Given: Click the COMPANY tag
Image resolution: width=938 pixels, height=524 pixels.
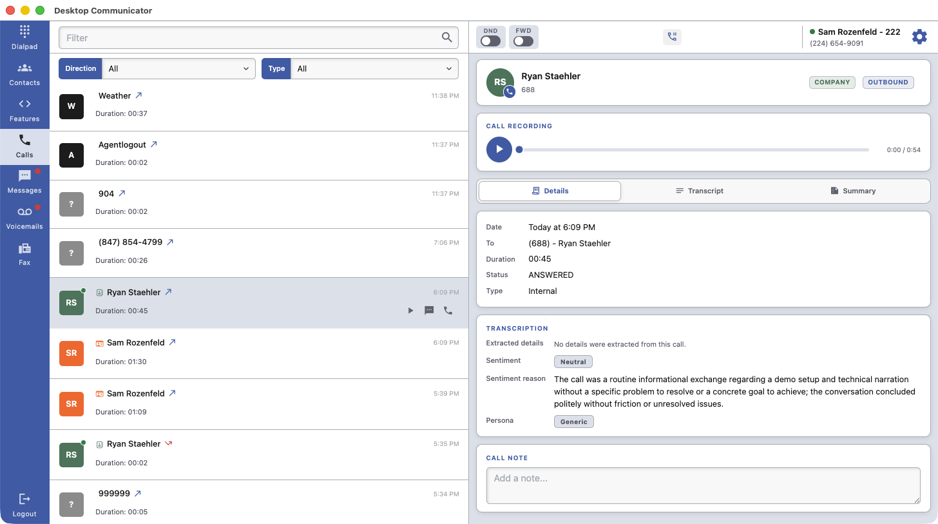Looking at the screenshot, I should 832,82.
